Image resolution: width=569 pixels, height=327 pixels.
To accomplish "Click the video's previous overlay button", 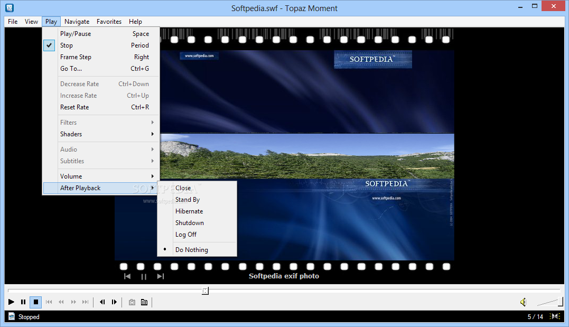I will pos(127,277).
